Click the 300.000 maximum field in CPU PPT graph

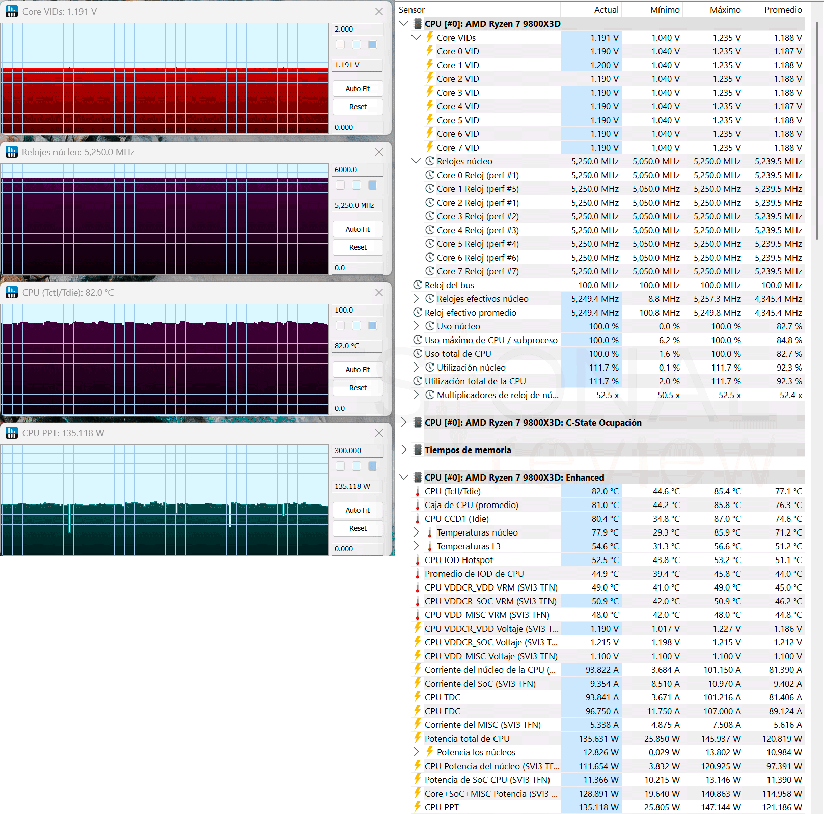pyautogui.click(x=358, y=451)
